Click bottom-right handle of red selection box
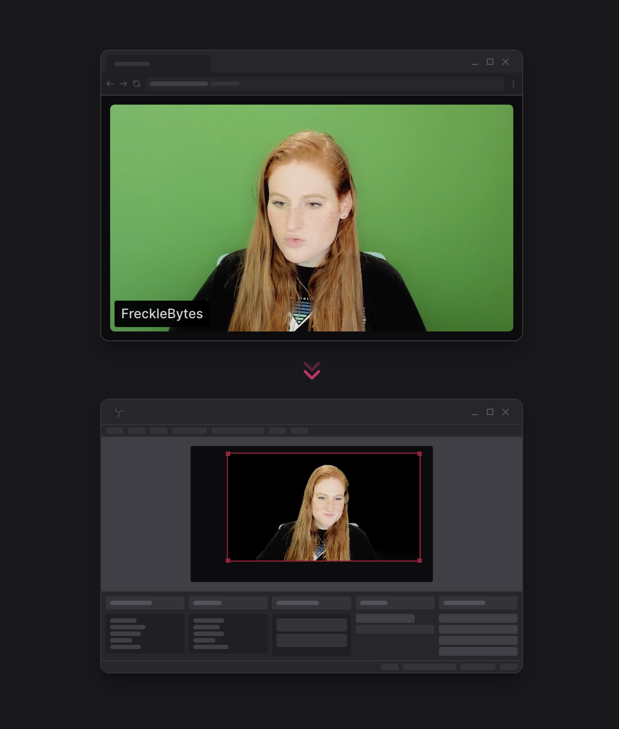 point(420,561)
